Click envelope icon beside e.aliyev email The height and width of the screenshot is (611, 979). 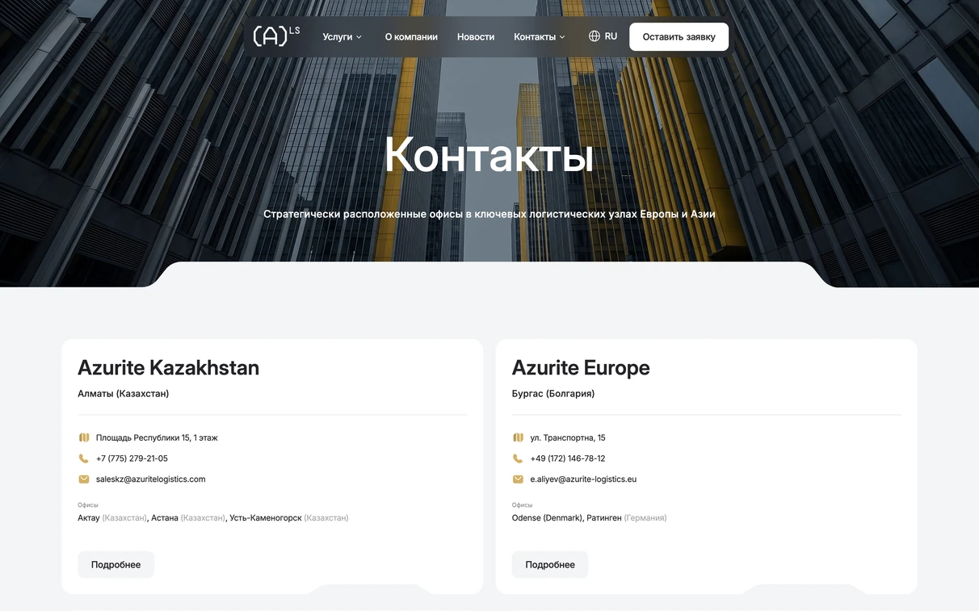[x=519, y=479]
